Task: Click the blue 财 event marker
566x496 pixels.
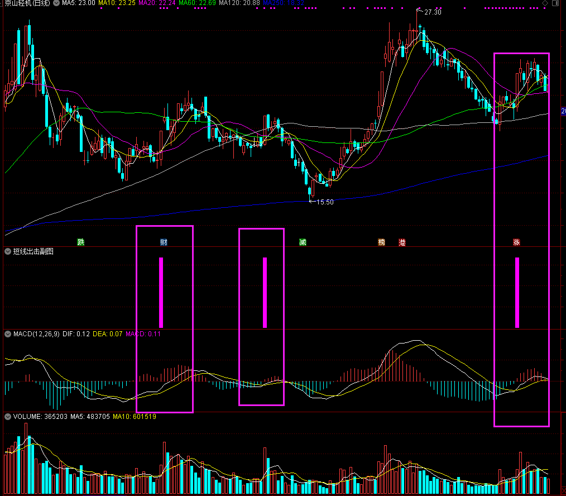Action: 164,242
